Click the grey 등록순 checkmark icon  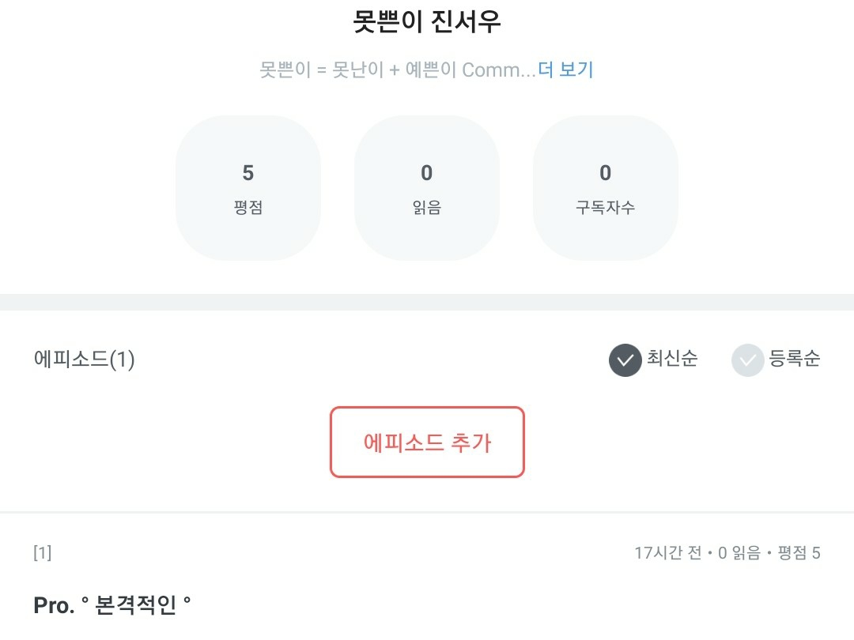coord(747,360)
